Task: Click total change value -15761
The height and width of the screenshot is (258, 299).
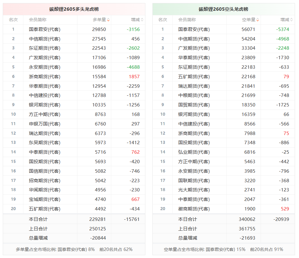Action: click(132, 219)
